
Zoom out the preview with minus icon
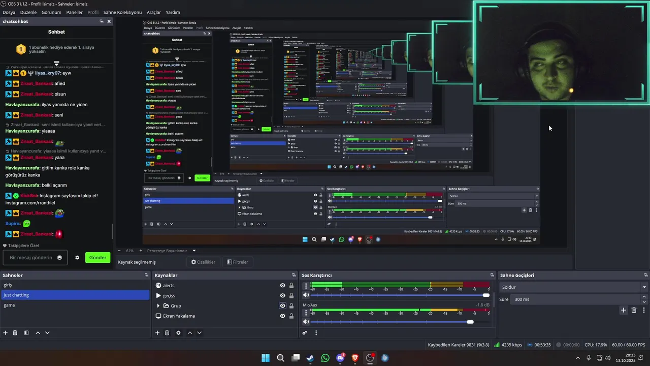click(x=119, y=251)
